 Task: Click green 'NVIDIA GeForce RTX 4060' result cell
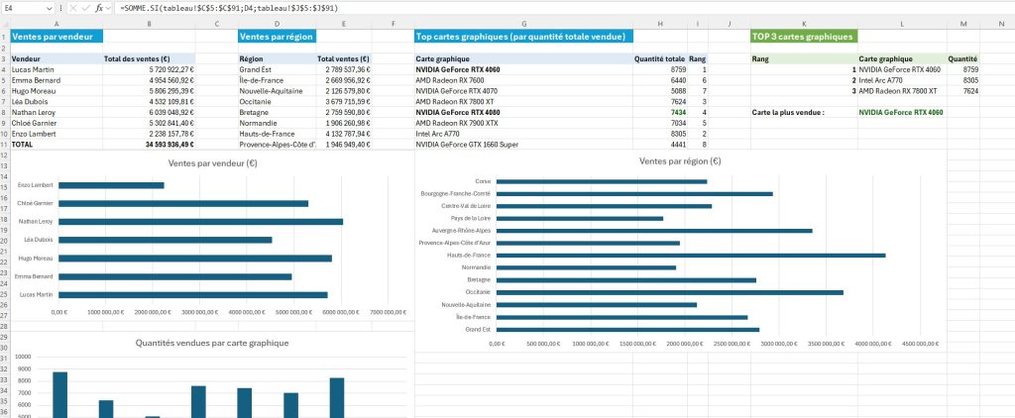(x=902, y=112)
